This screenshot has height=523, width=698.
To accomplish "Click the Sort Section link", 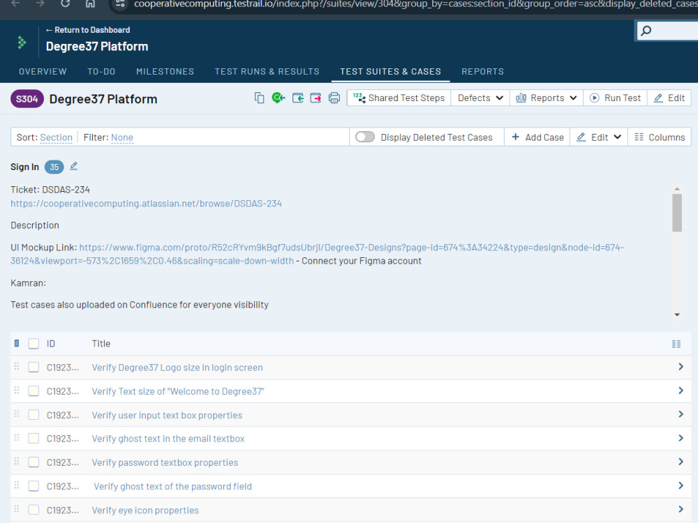I will pyautogui.click(x=56, y=137).
